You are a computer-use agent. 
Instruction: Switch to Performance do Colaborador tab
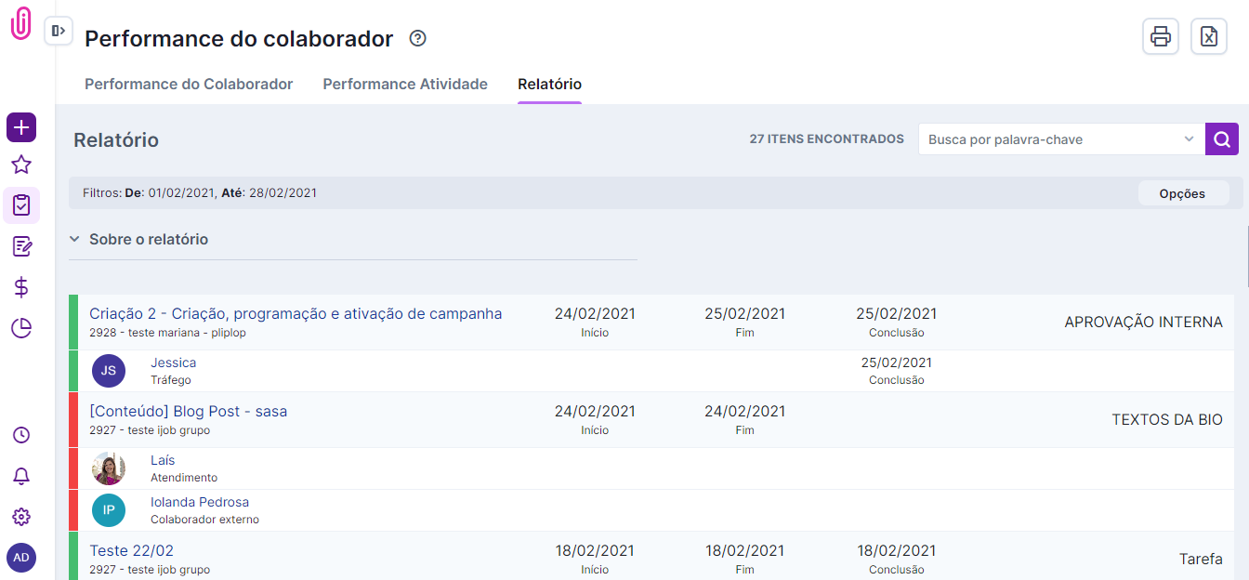189,85
